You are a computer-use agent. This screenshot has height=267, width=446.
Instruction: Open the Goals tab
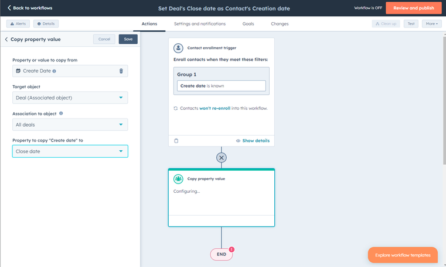coord(248,24)
